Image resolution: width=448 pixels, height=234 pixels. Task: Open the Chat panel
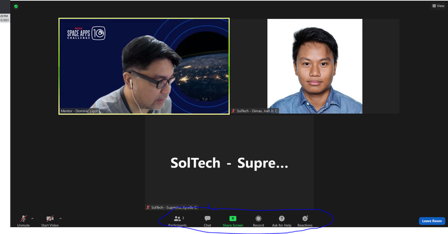coord(207,221)
